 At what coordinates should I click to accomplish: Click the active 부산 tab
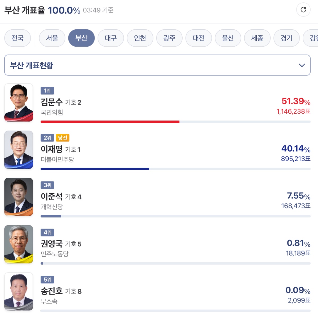81,38
